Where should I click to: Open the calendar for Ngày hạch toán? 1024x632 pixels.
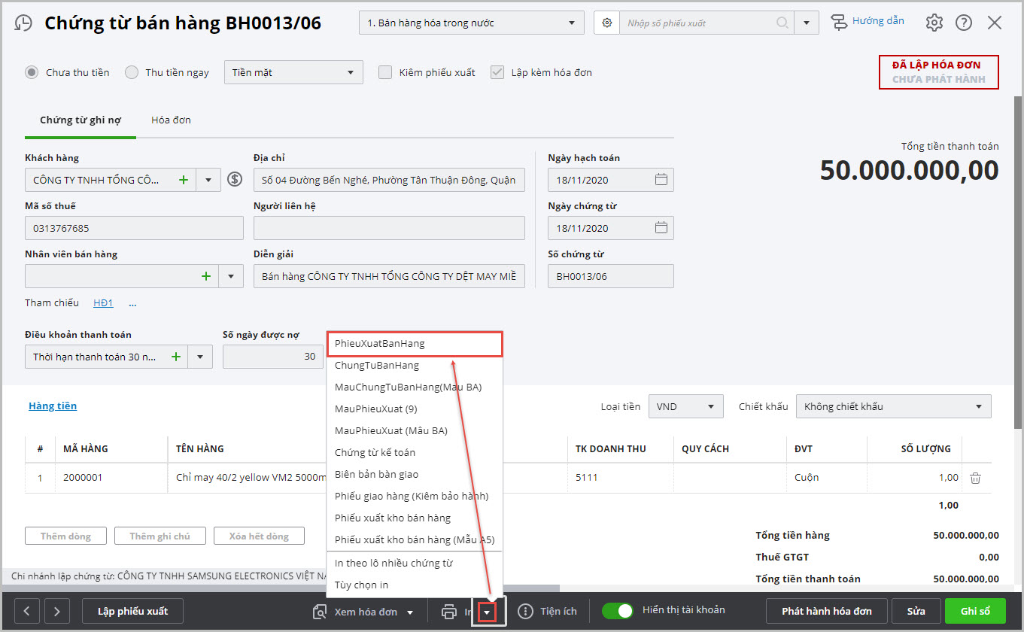coord(661,180)
